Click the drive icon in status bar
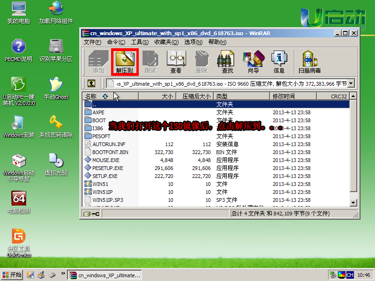 tap(87, 214)
